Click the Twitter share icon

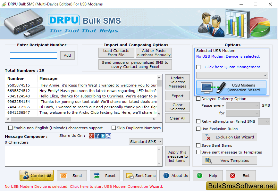coord(103,136)
